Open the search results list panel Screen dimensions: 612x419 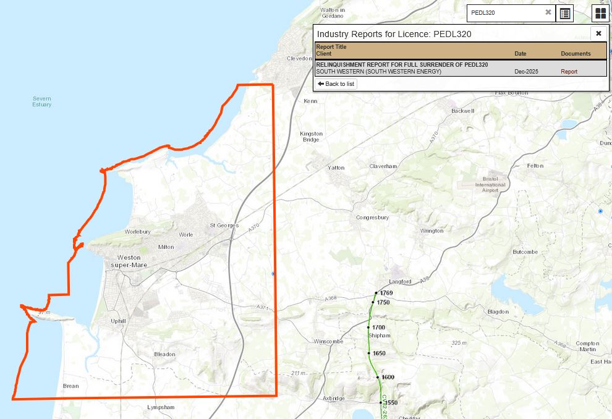(565, 13)
